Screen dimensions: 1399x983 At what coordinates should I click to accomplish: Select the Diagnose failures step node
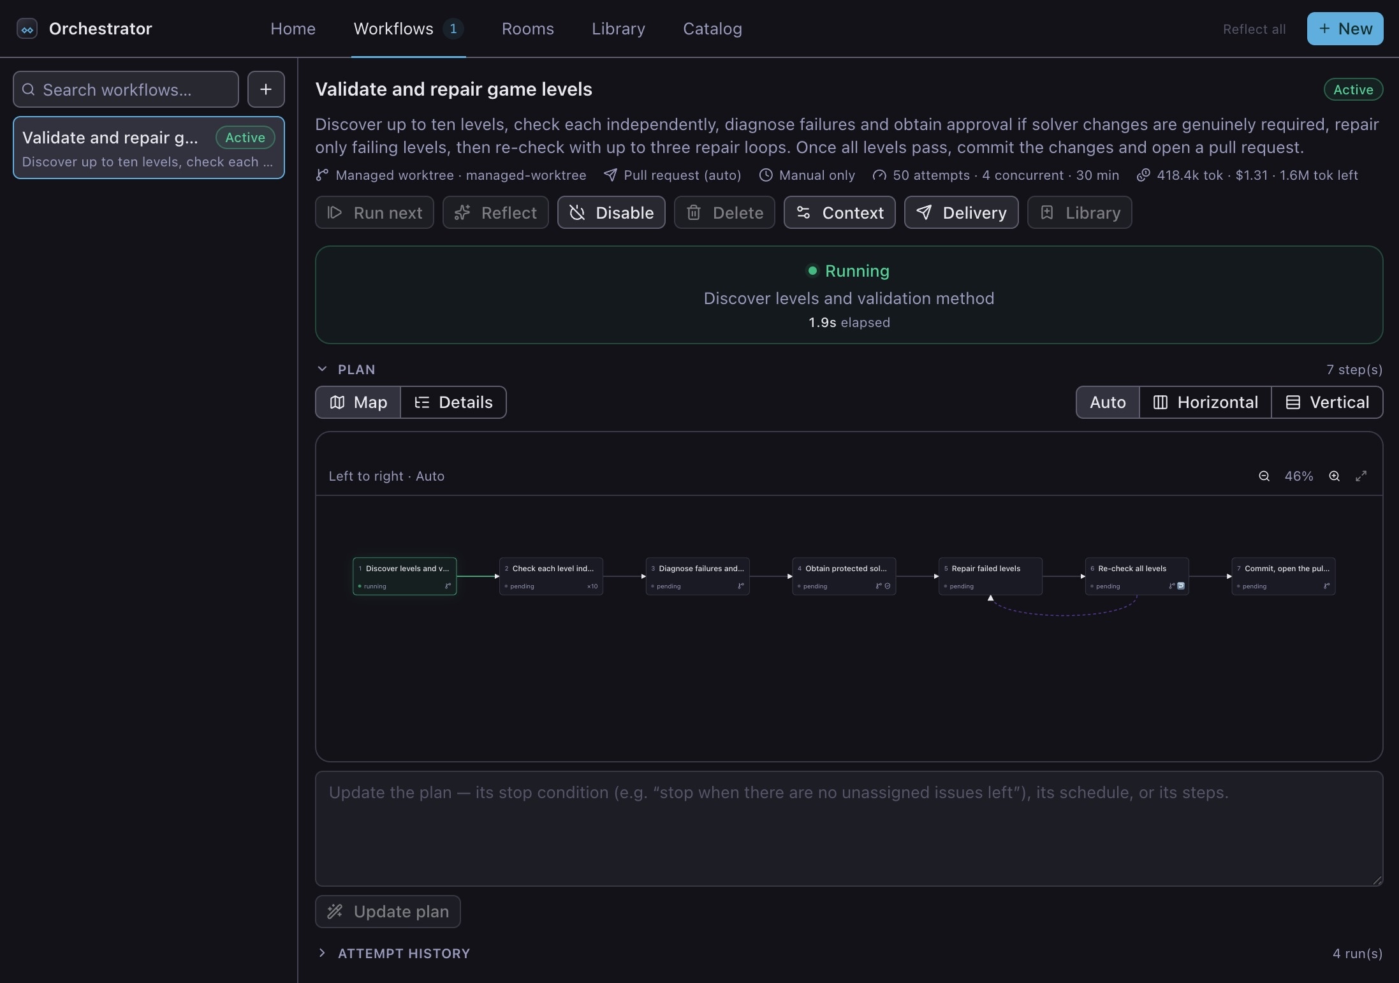pyautogui.click(x=698, y=576)
